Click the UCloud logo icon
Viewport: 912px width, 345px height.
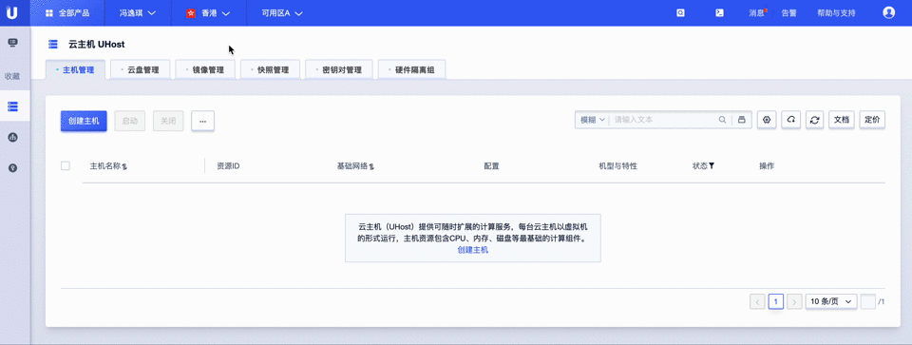coord(11,12)
